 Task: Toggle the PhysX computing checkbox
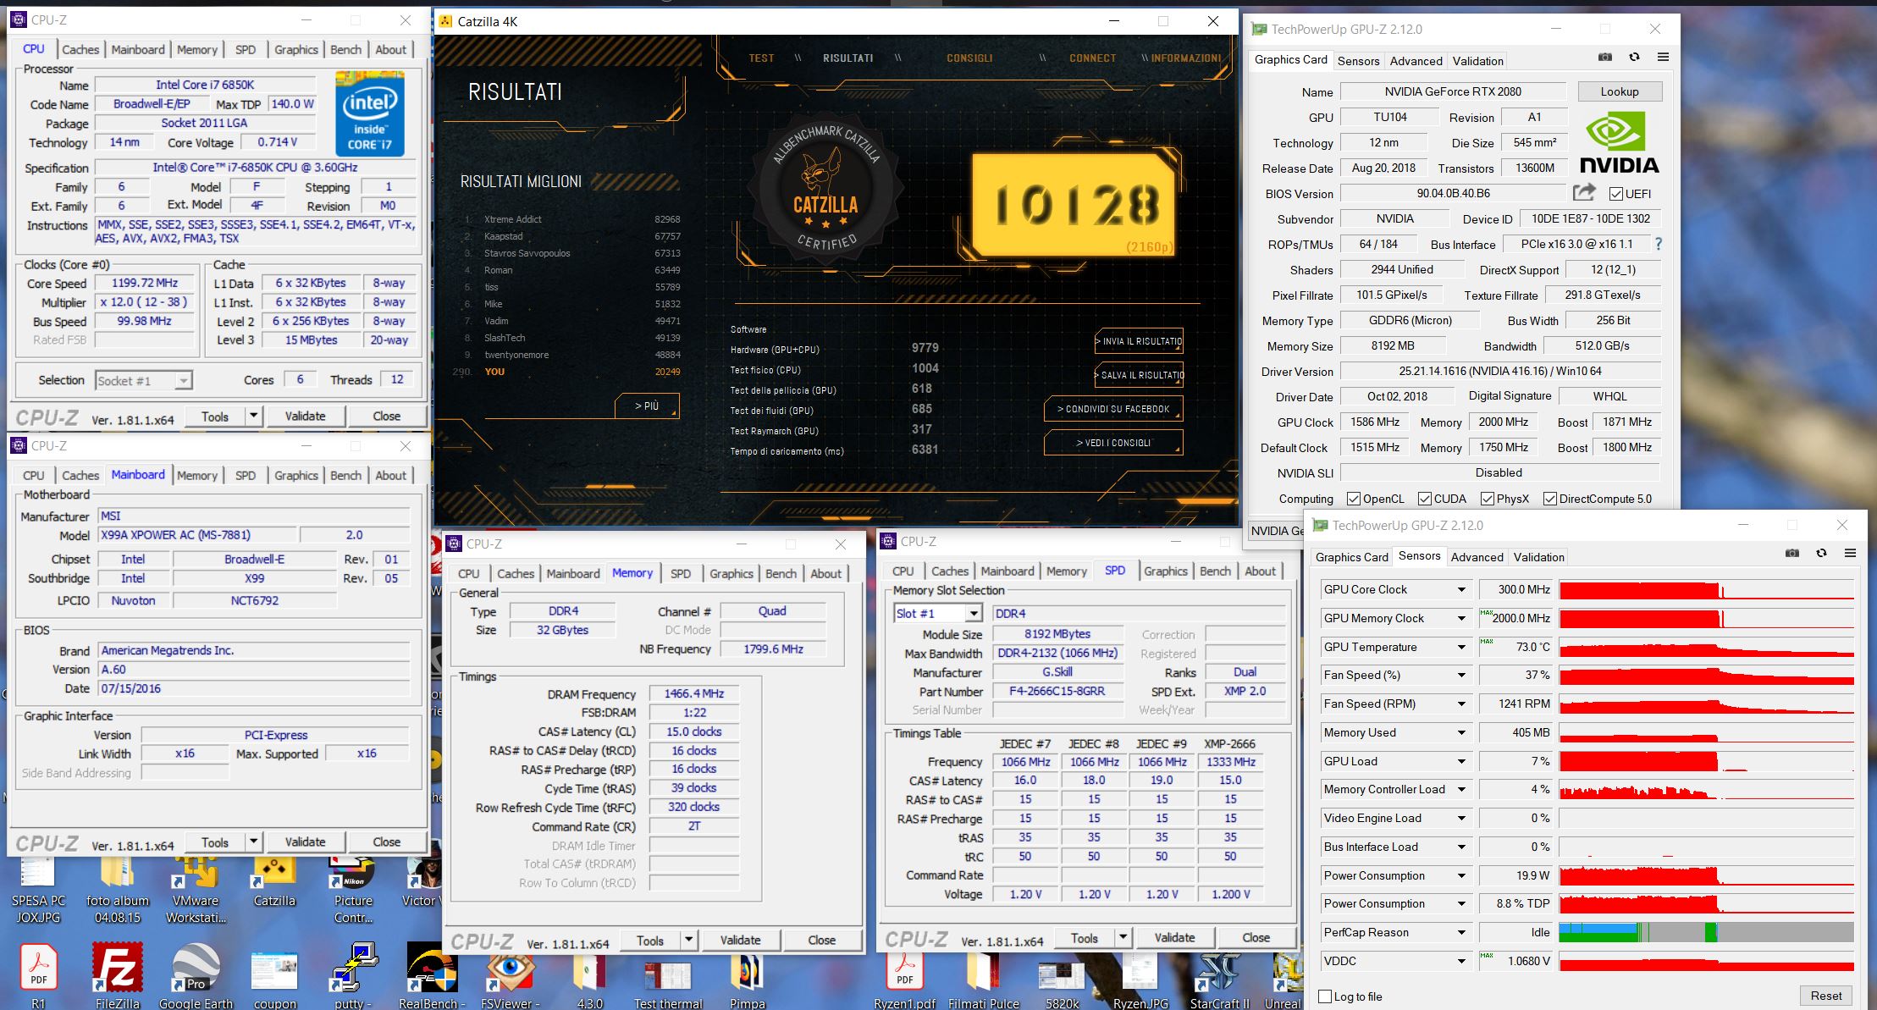1487,499
